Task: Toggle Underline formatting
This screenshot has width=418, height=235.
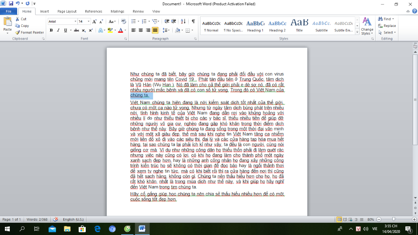Action: point(65,30)
